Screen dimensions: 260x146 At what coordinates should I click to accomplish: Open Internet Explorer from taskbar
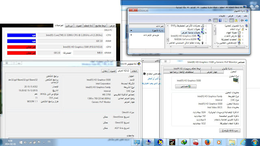click(x=243, y=142)
